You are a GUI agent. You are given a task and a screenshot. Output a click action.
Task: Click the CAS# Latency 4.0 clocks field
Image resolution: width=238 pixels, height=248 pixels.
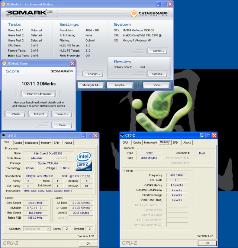click(x=177, y=185)
